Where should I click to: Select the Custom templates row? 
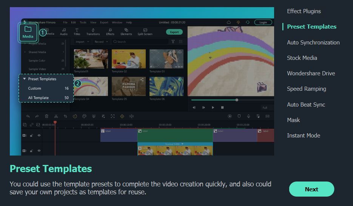(x=46, y=88)
